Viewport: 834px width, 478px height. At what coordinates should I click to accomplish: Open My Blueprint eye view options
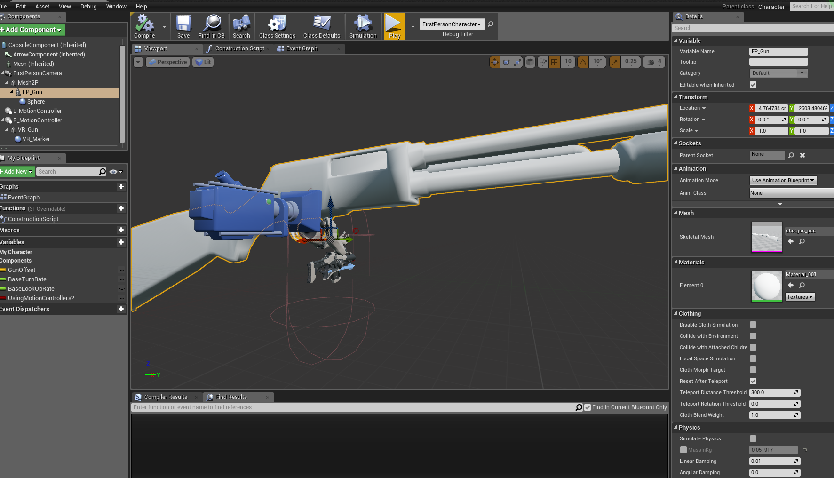tap(116, 172)
